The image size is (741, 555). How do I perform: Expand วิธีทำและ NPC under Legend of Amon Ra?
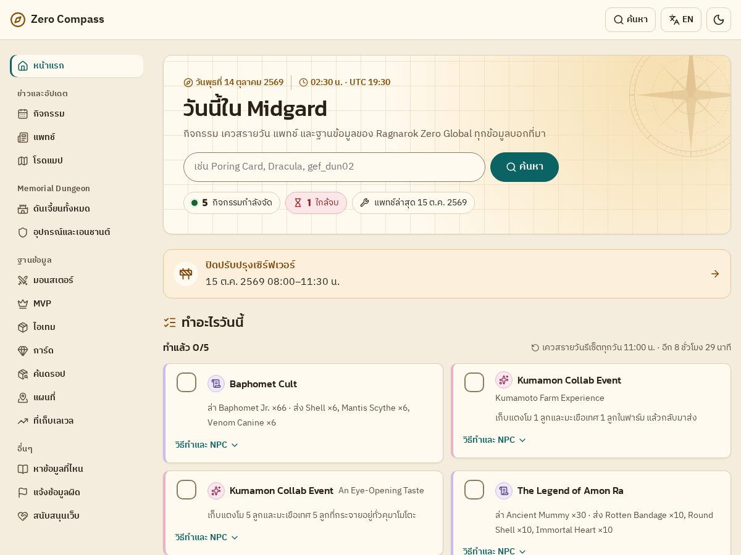495,551
